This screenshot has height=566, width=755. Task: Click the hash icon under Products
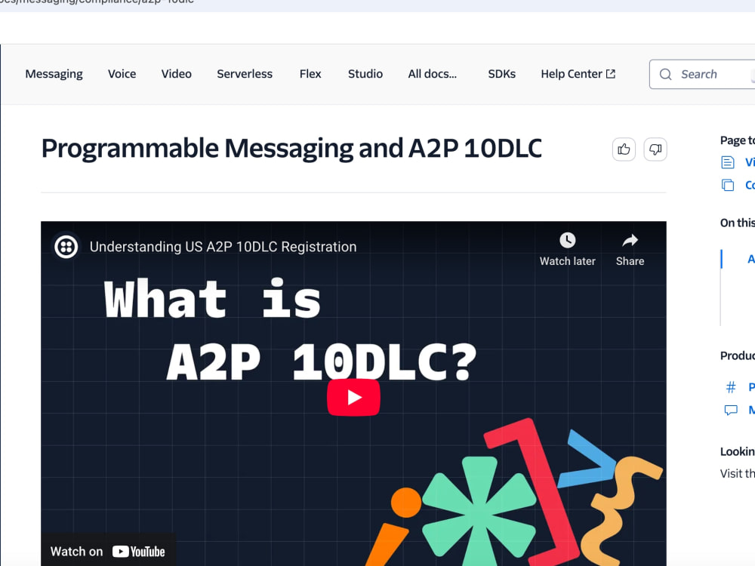731,387
